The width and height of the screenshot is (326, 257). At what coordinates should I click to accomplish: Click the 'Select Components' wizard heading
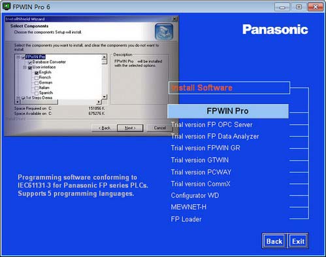point(29,26)
